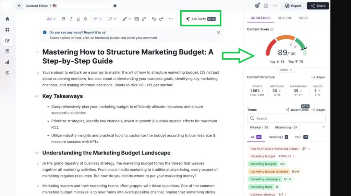Switch to the Guidelines tab

point(261,18)
